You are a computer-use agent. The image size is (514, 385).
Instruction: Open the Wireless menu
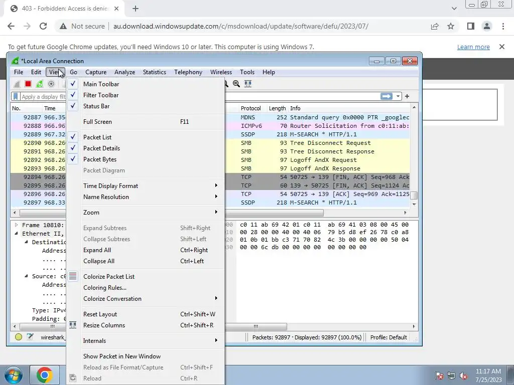click(x=221, y=72)
